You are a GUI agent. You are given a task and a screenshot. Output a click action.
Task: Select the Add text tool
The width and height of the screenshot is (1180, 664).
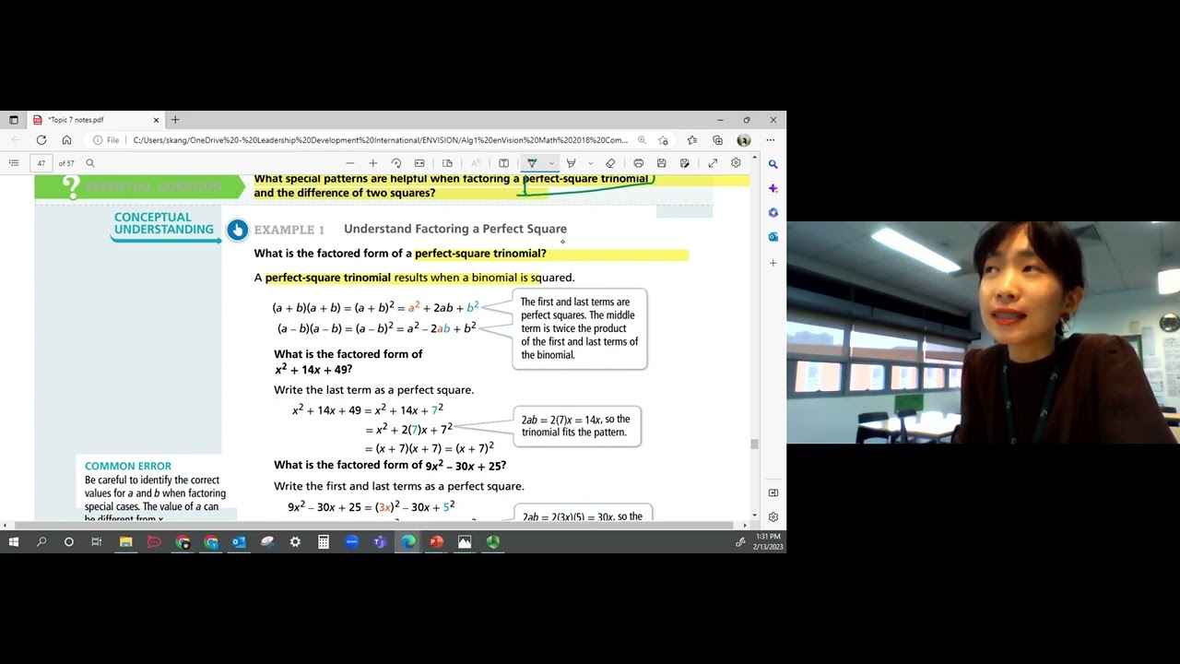click(503, 163)
